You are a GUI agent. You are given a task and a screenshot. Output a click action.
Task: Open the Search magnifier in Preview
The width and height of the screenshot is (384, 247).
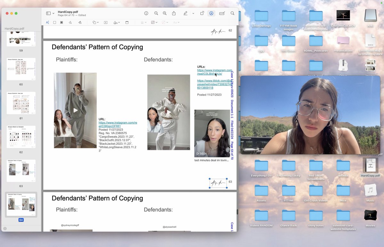pos(232,13)
